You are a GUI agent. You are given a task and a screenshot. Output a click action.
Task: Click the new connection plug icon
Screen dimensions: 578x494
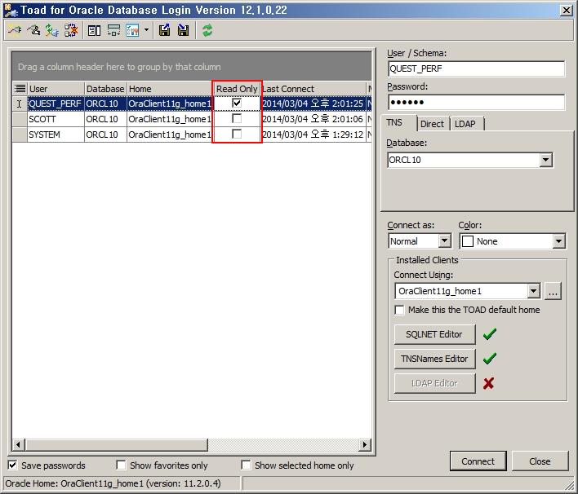(x=14, y=30)
